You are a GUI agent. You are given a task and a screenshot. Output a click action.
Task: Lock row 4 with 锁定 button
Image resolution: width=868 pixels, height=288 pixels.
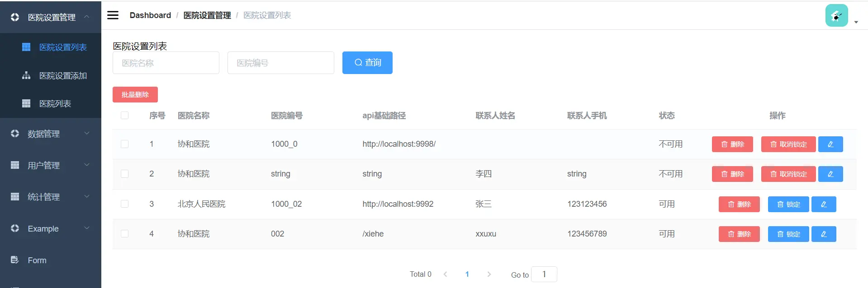788,234
